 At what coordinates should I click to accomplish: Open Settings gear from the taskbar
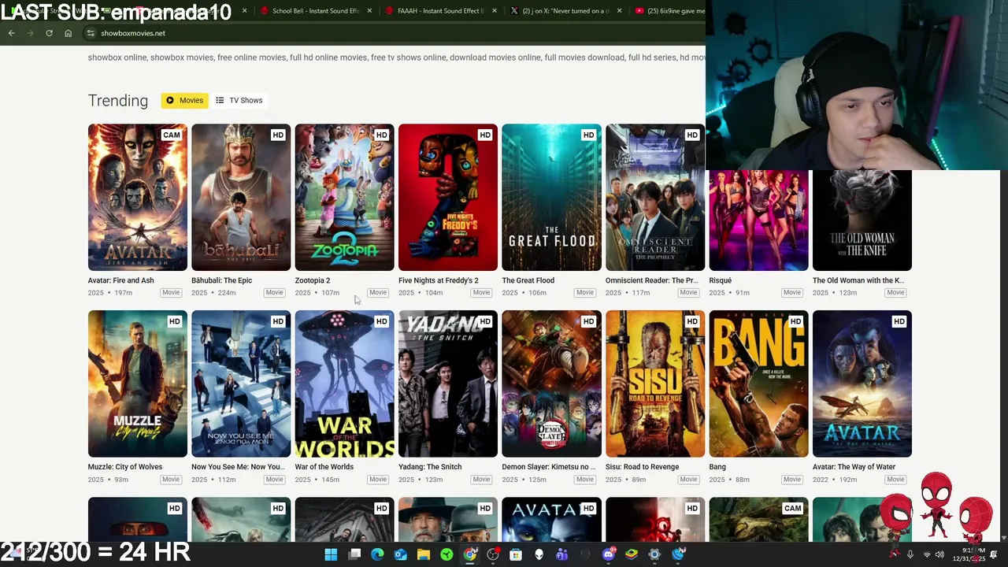pos(654,554)
